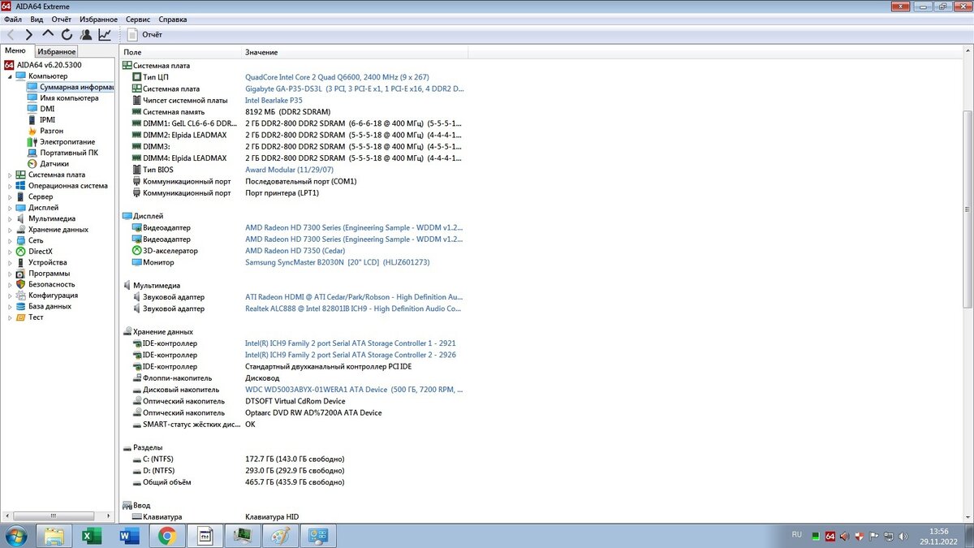974x548 pixels.
Task: Open Word from the taskbar
Action: 129,536
